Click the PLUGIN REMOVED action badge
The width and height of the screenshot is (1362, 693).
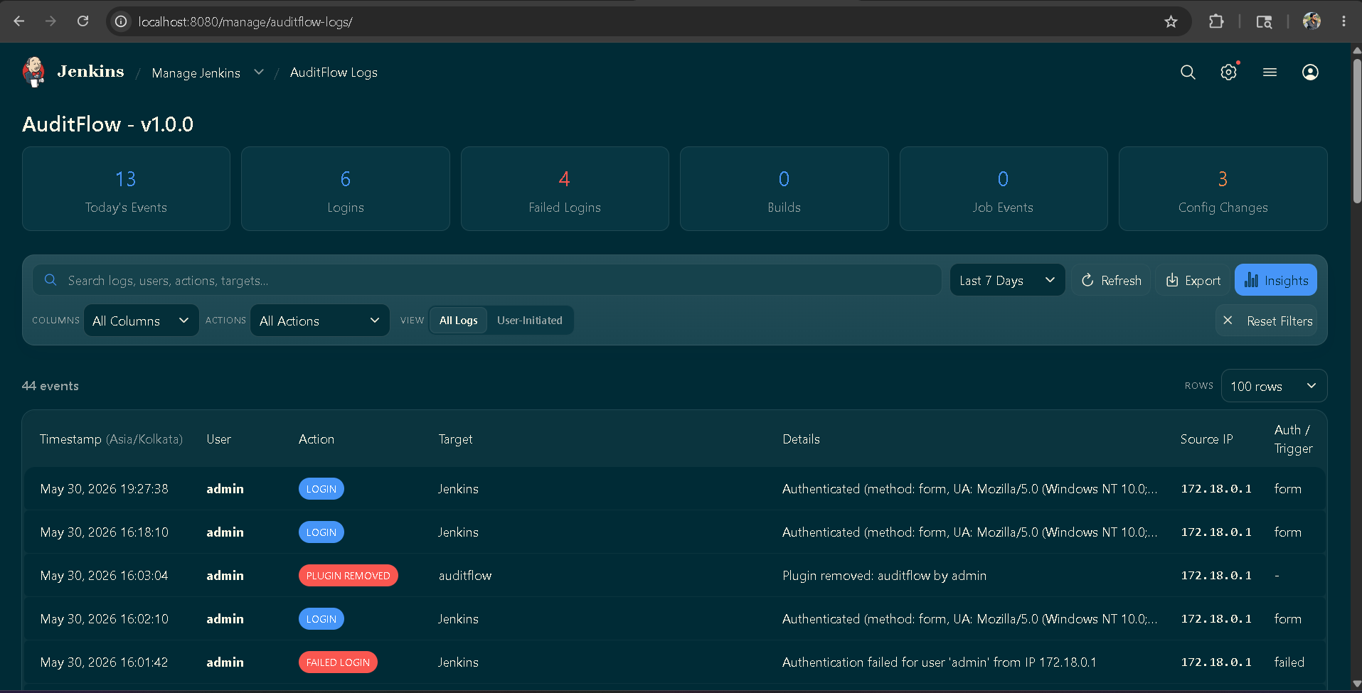click(x=349, y=576)
